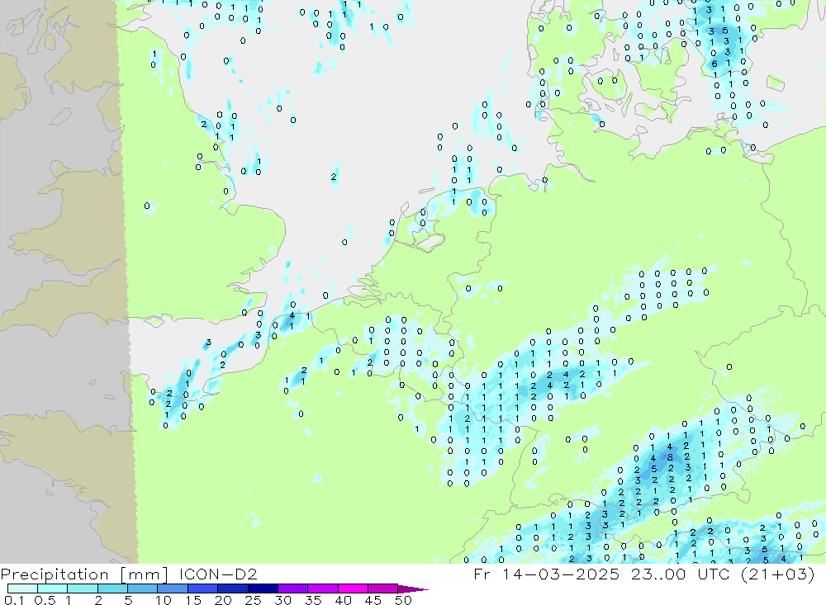Pick the 40–45 mm magenta legend swatch
The height and width of the screenshot is (605, 826).
tap(353, 588)
